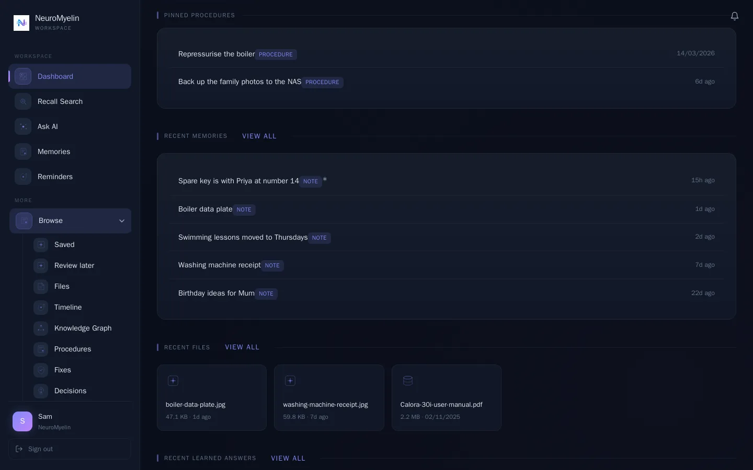The height and width of the screenshot is (470, 753).
Task: Click the Reminders sidebar icon
Action: [23, 177]
